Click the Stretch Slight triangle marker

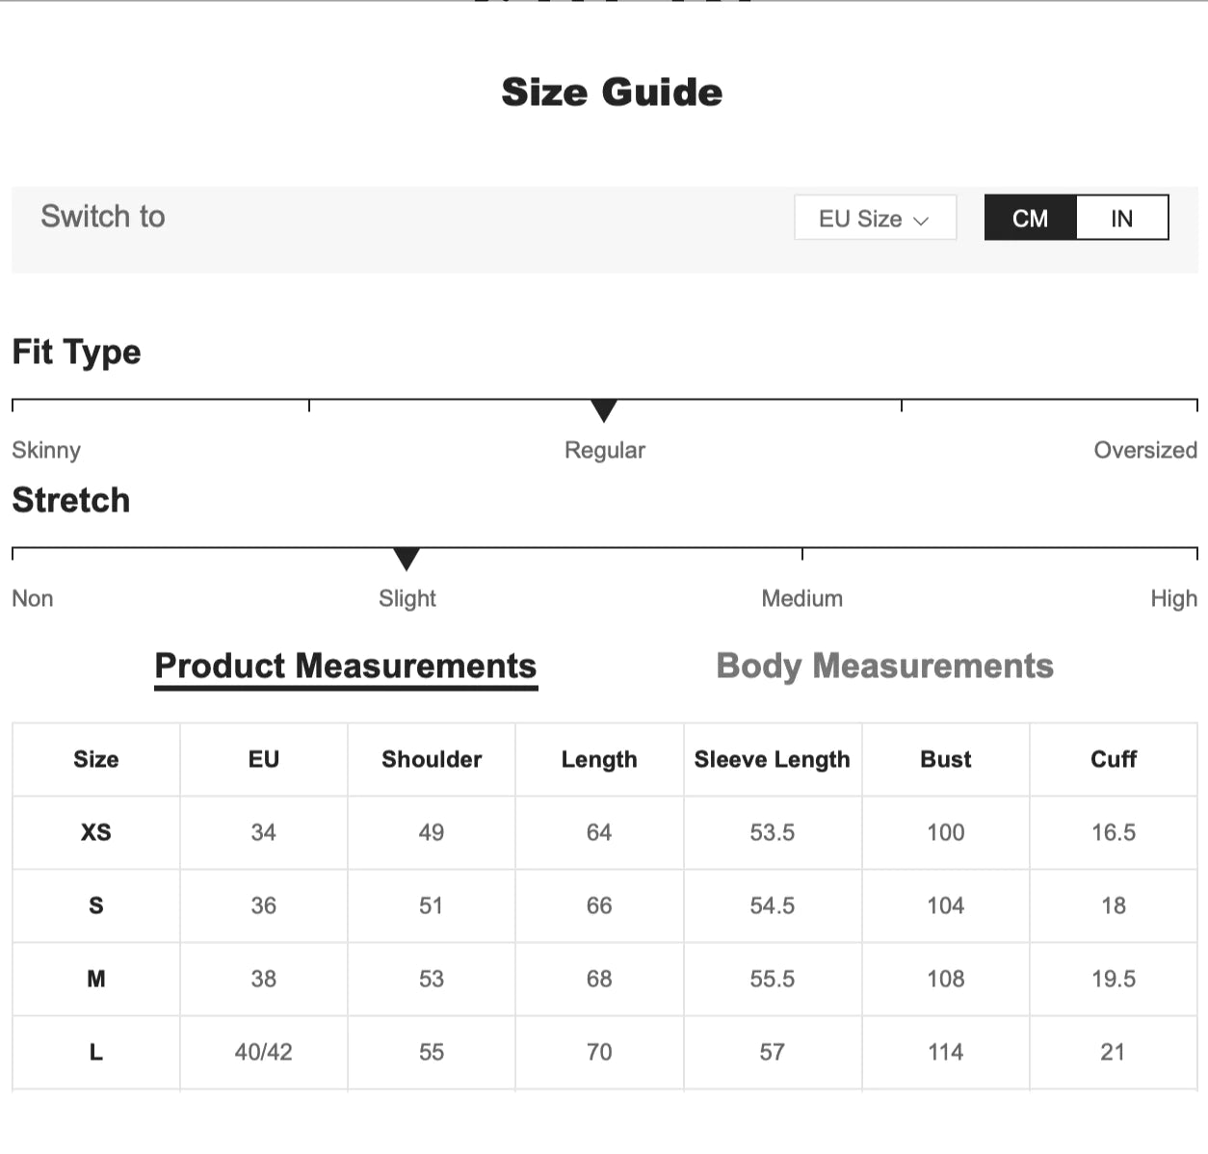click(407, 559)
